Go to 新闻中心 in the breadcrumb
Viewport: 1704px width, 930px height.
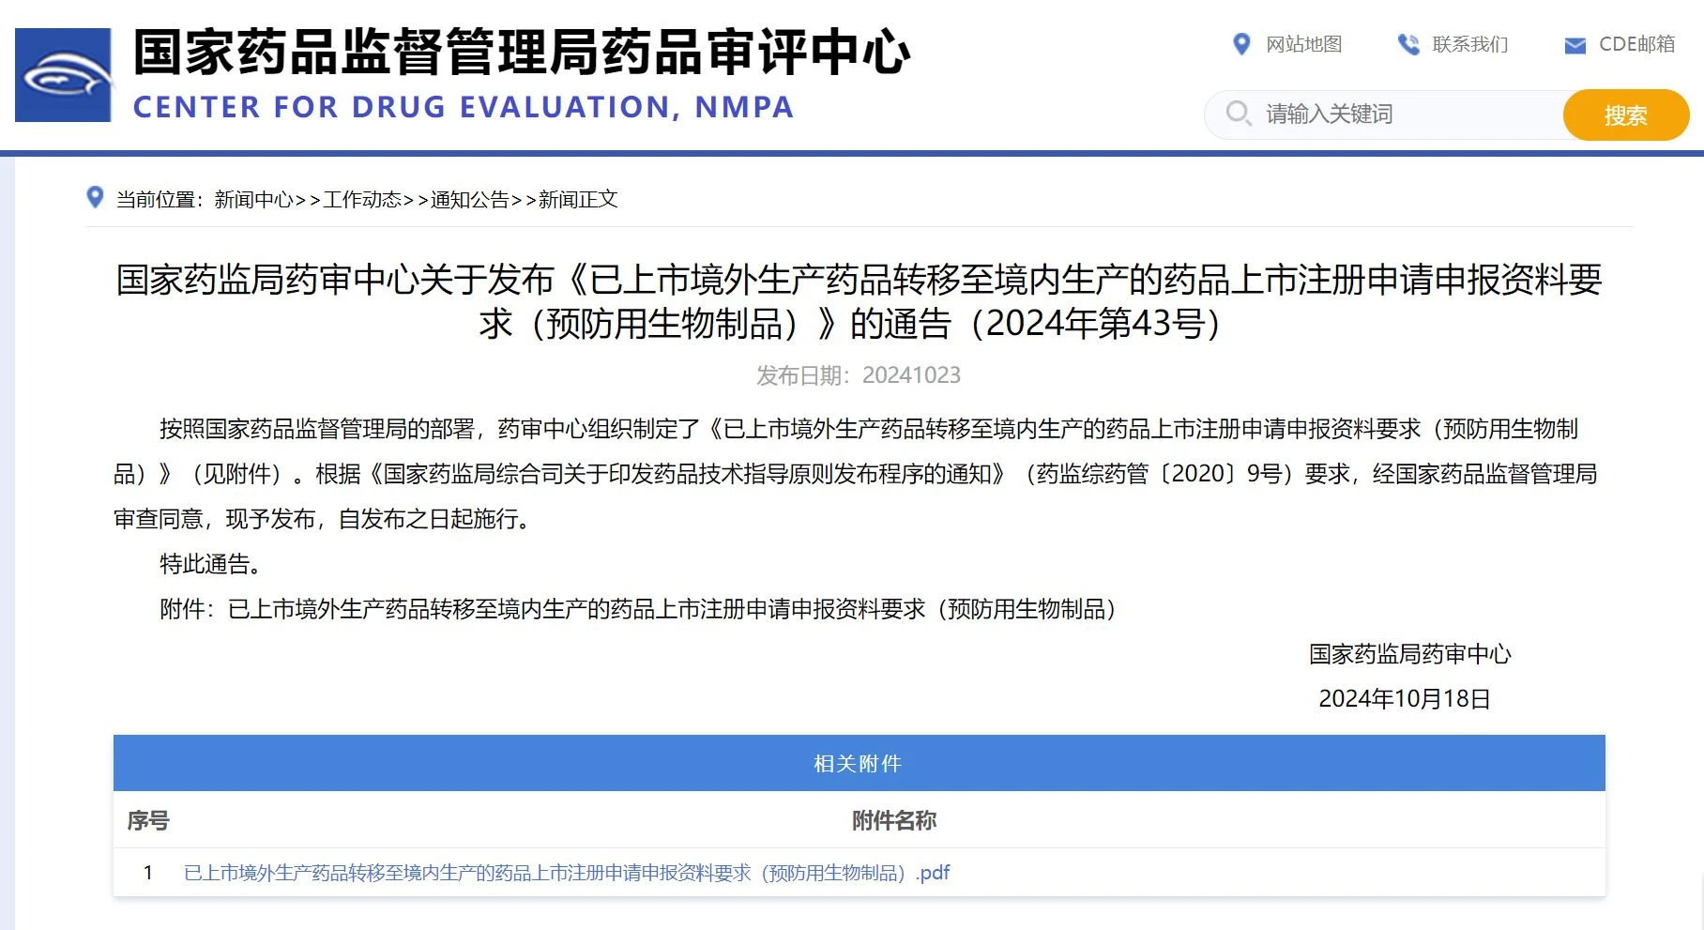254,199
